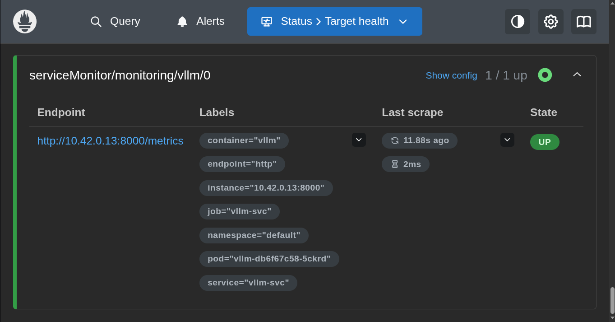Click the Prometheus flame logo
Viewport: 615px width, 322px height.
pos(25,21)
